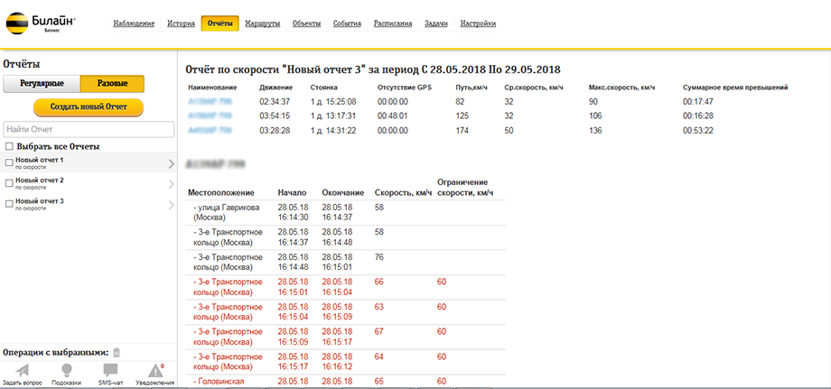
Task: Click the Отсутствие GPS column header
Action: click(405, 88)
